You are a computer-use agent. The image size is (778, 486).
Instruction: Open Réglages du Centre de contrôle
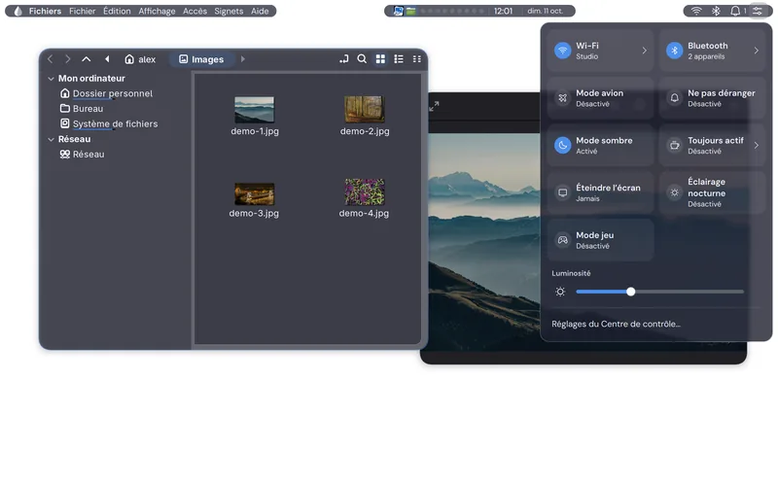point(616,324)
